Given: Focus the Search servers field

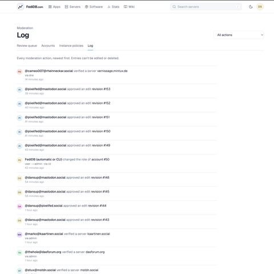Looking at the screenshot, I should pos(206,7).
